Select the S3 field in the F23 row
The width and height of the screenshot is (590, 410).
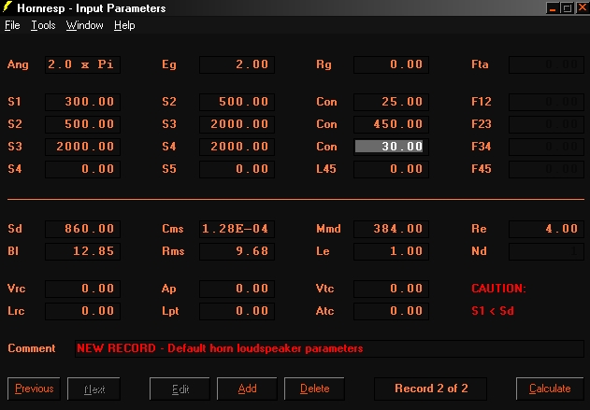pos(237,124)
